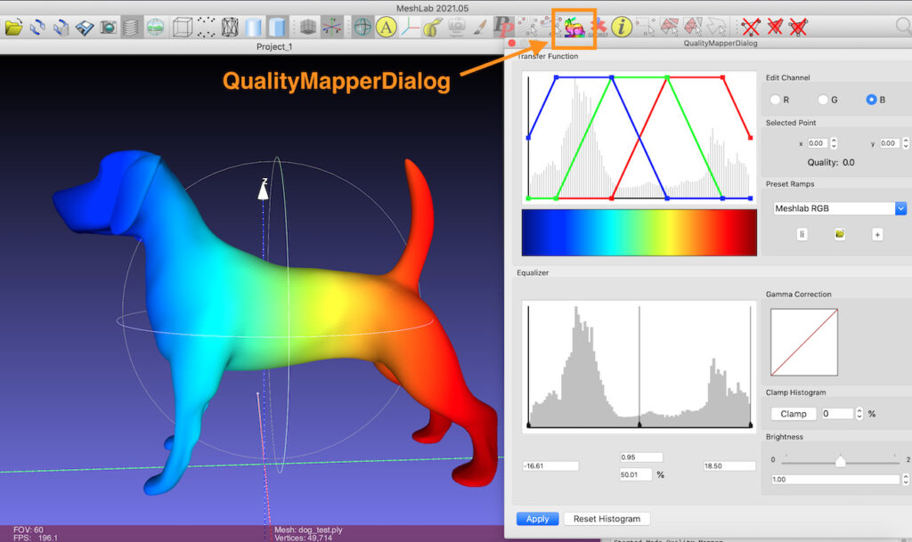This screenshot has width=912, height=542.
Task: Click the Reset Histogram button
Action: pyautogui.click(x=606, y=519)
